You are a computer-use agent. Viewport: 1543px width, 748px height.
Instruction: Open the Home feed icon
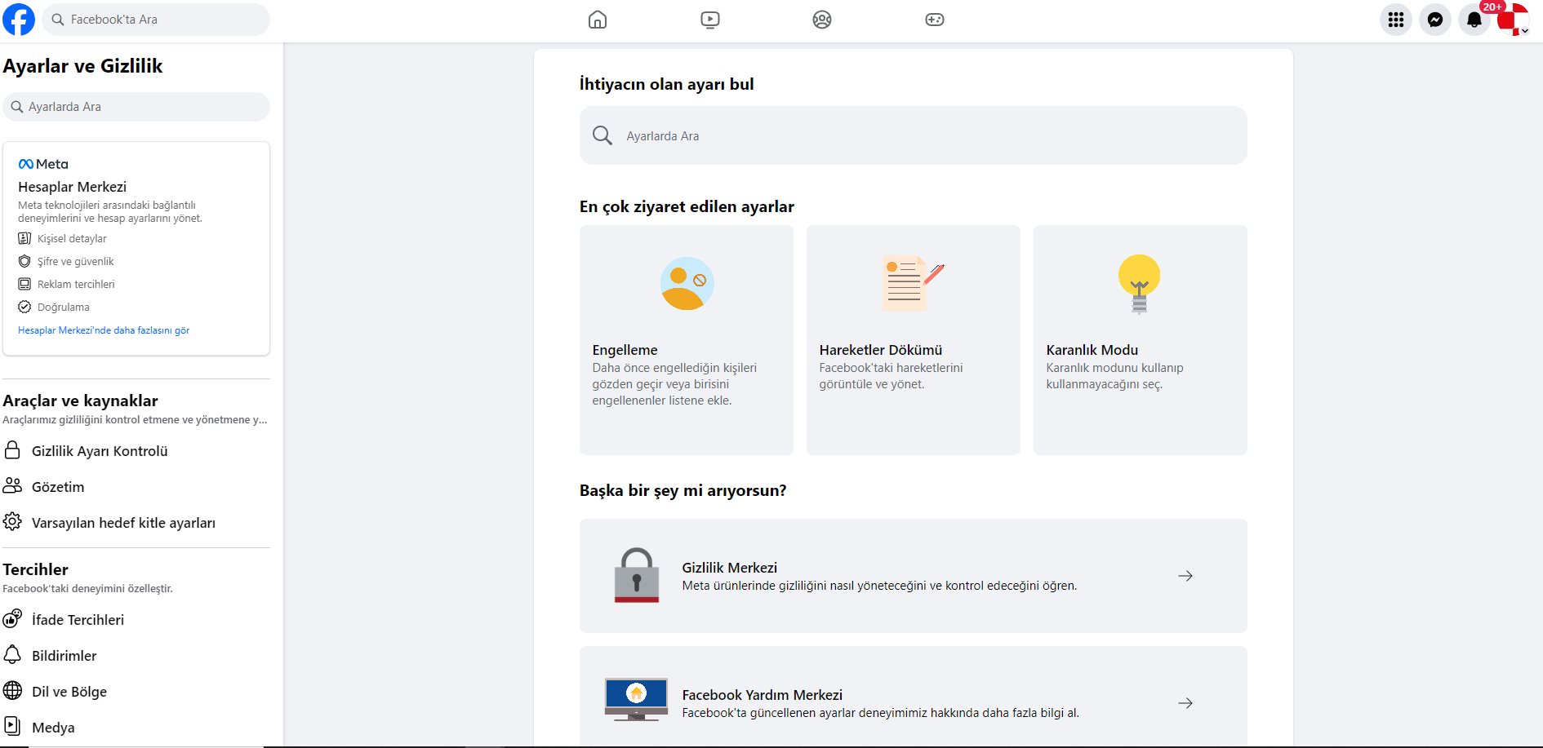(x=598, y=20)
